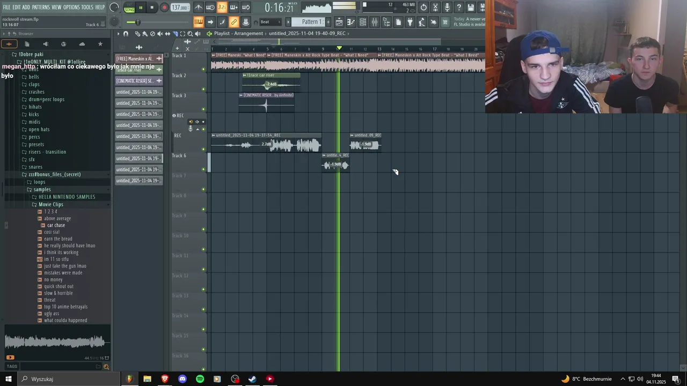Open the PATTERNS menu
The width and height of the screenshot is (687, 386).
coord(41,8)
